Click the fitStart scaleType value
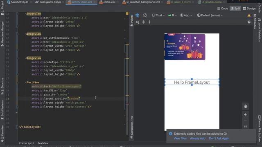 (67, 62)
